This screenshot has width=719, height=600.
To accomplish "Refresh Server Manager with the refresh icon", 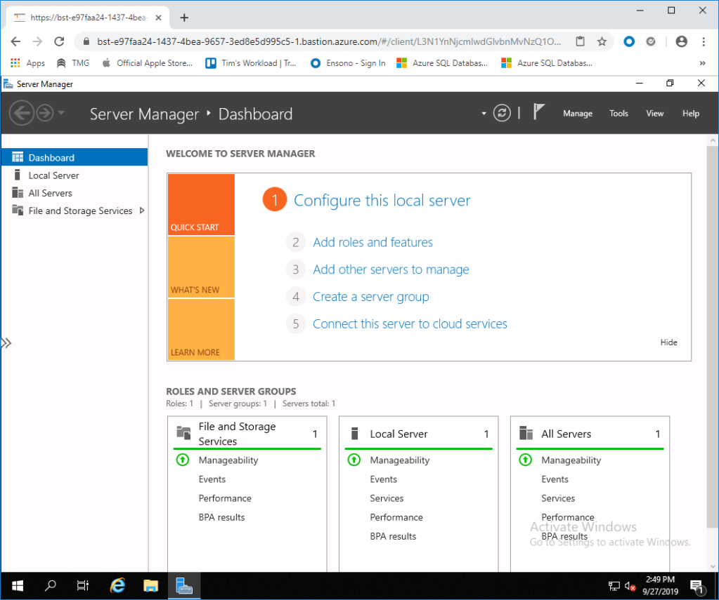I will pos(501,112).
